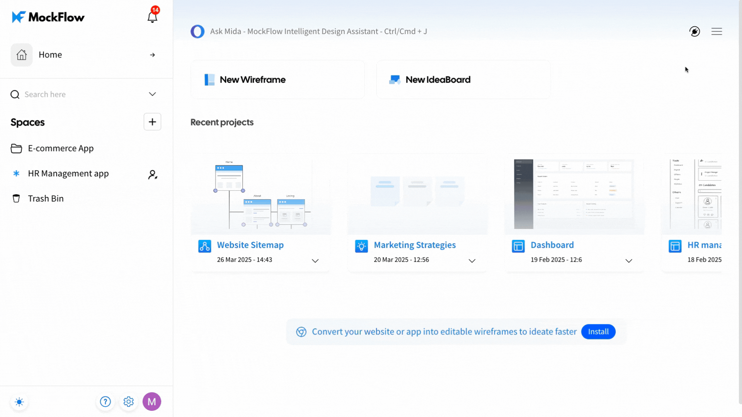Add a new space with plus button
The width and height of the screenshot is (742, 417).
(152, 122)
